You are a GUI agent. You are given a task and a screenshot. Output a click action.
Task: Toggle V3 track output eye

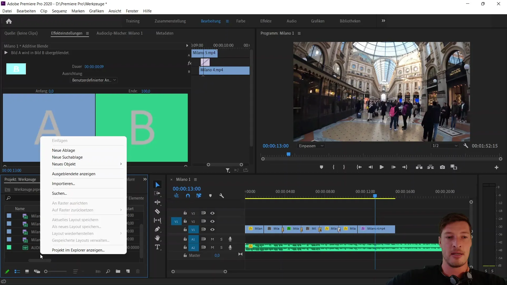[212, 213]
